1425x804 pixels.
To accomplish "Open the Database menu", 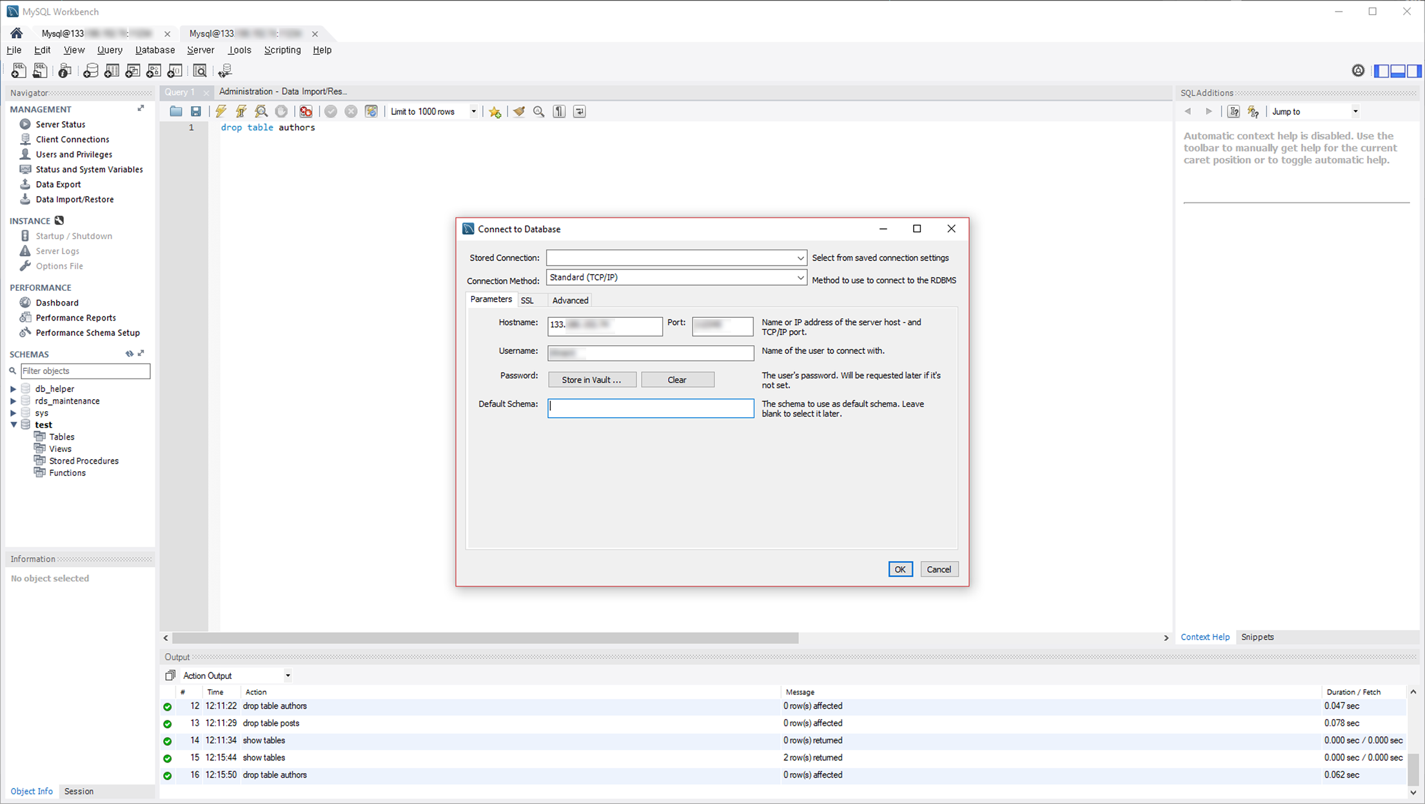I will click(x=155, y=50).
